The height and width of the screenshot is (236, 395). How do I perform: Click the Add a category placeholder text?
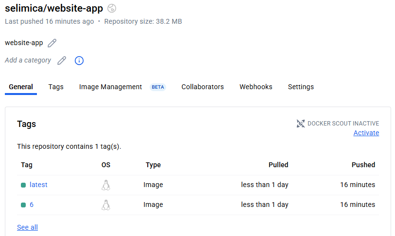[28, 61]
